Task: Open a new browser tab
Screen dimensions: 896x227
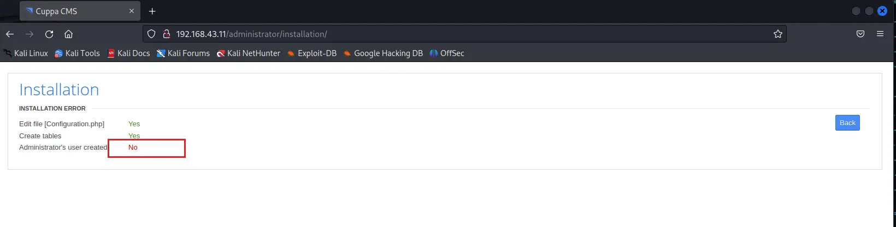Action: 152,11
